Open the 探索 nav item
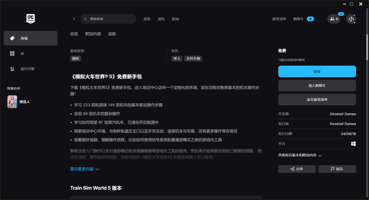369x200 pixels. (147, 19)
